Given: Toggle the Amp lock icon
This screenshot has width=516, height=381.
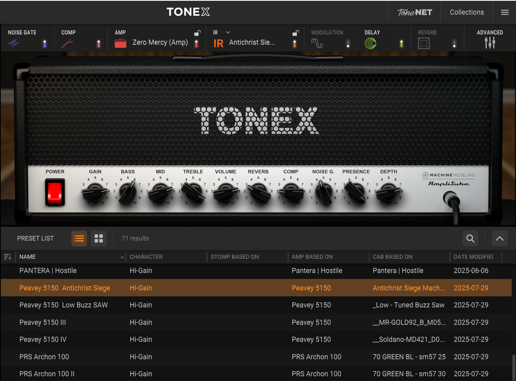Looking at the screenshot, I should click(x=197, y=33).
